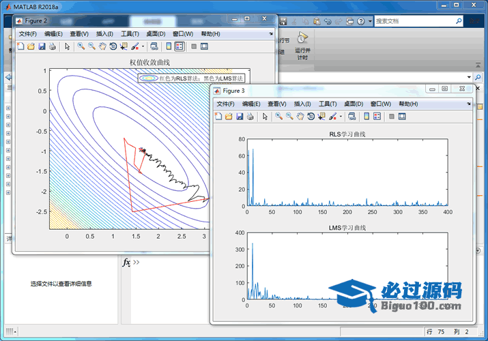Click Link Plot icon in Figure 2 toolbar
The image size is (488, 341).
(154, 46)
